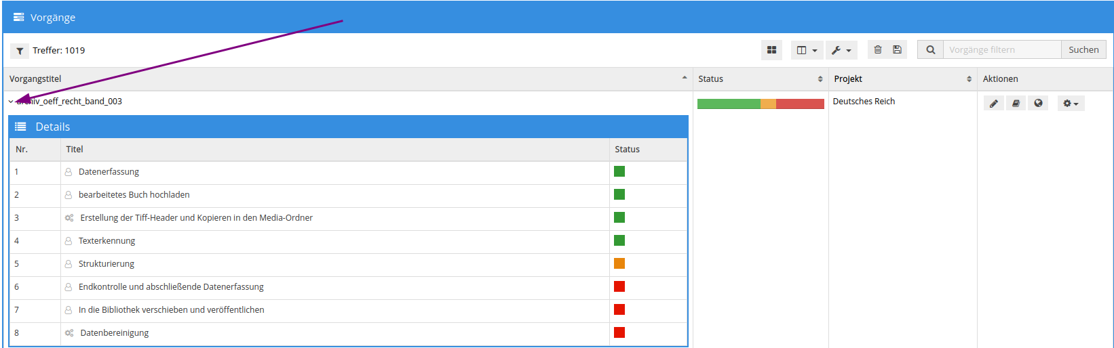Open the gear actions dropdown
Screen dimensions: 1114x348
tap(1071, 104)
